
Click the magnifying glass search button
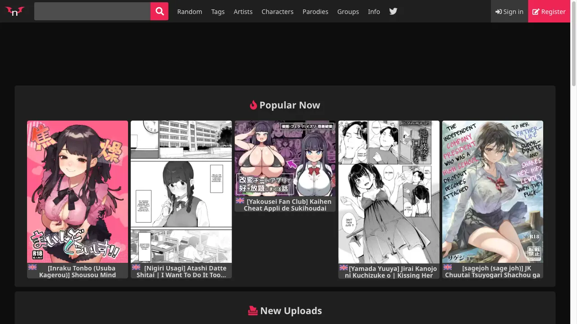click(x=159, y=11)
